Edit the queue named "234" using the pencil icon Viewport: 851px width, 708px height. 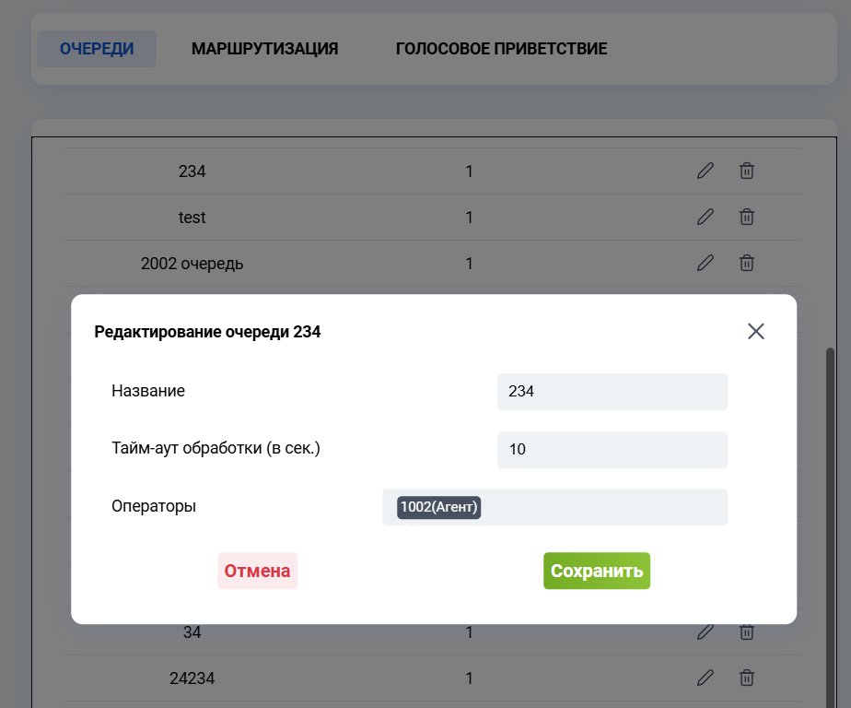(x=705, y=171)
